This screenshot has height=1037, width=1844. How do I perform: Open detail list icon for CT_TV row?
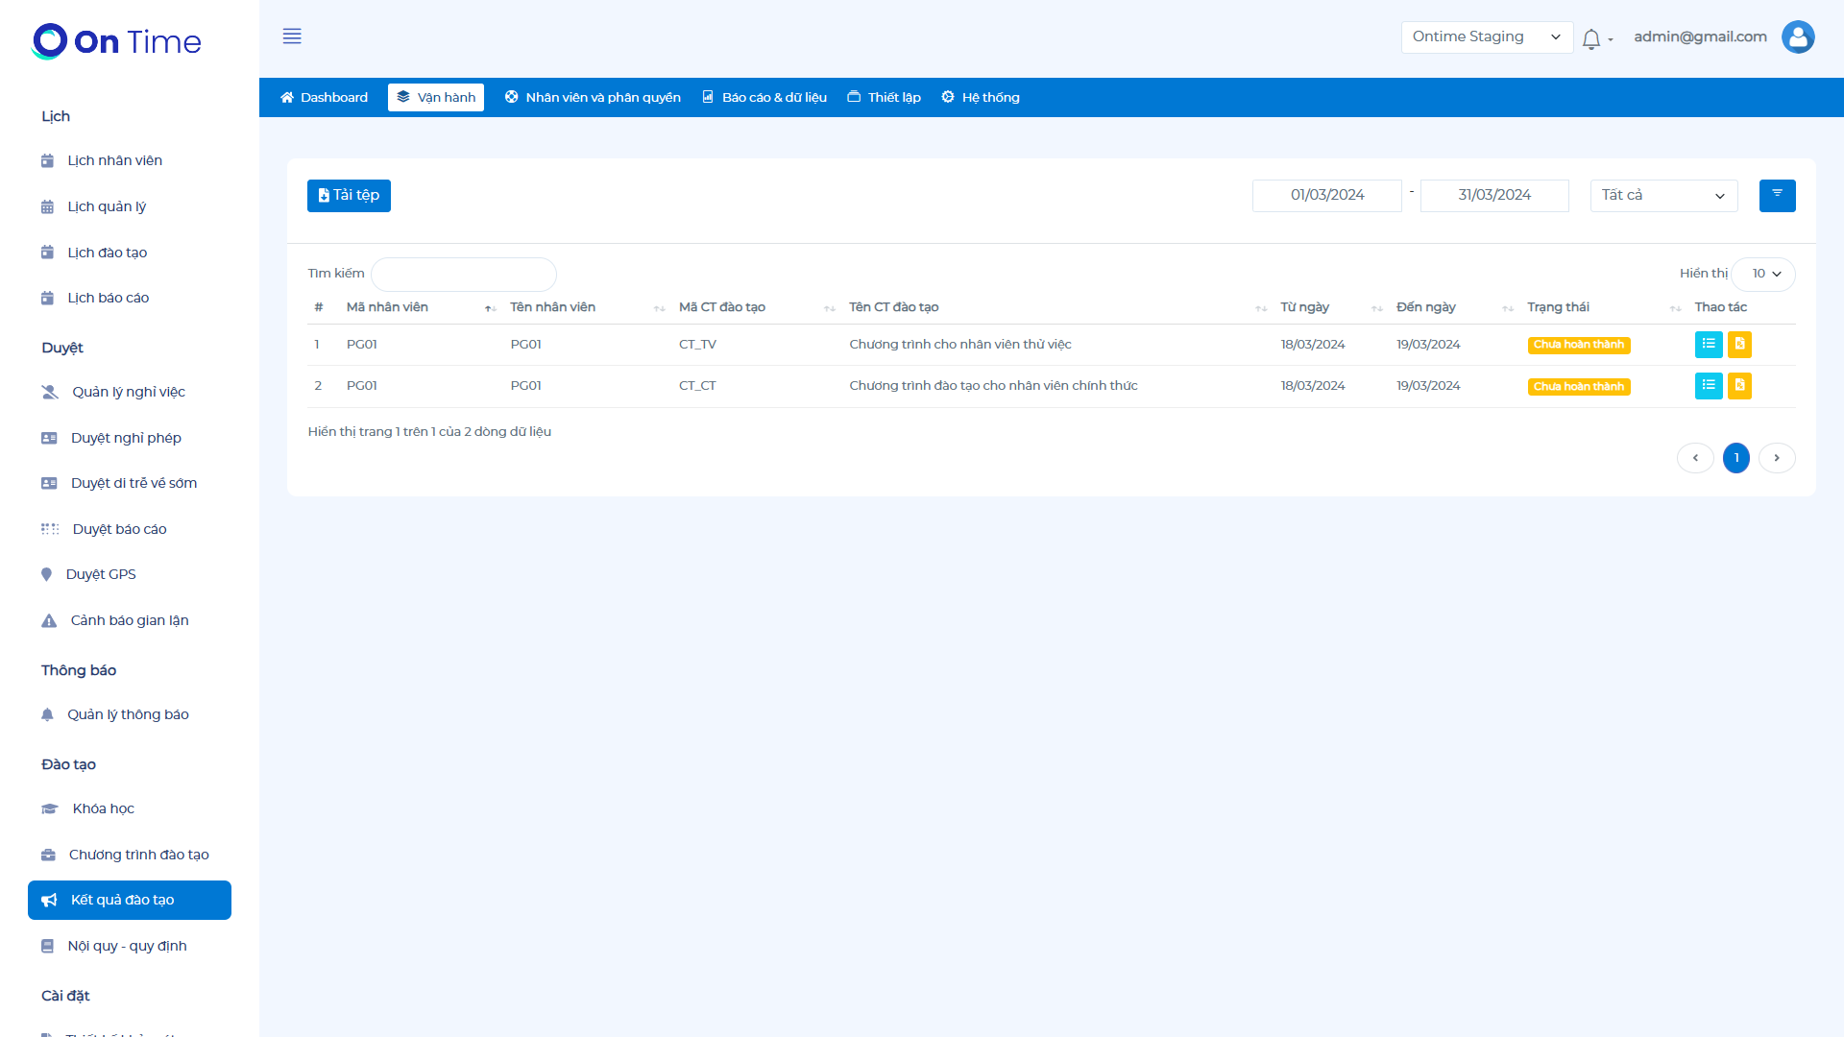click(x=1708, y=344)
